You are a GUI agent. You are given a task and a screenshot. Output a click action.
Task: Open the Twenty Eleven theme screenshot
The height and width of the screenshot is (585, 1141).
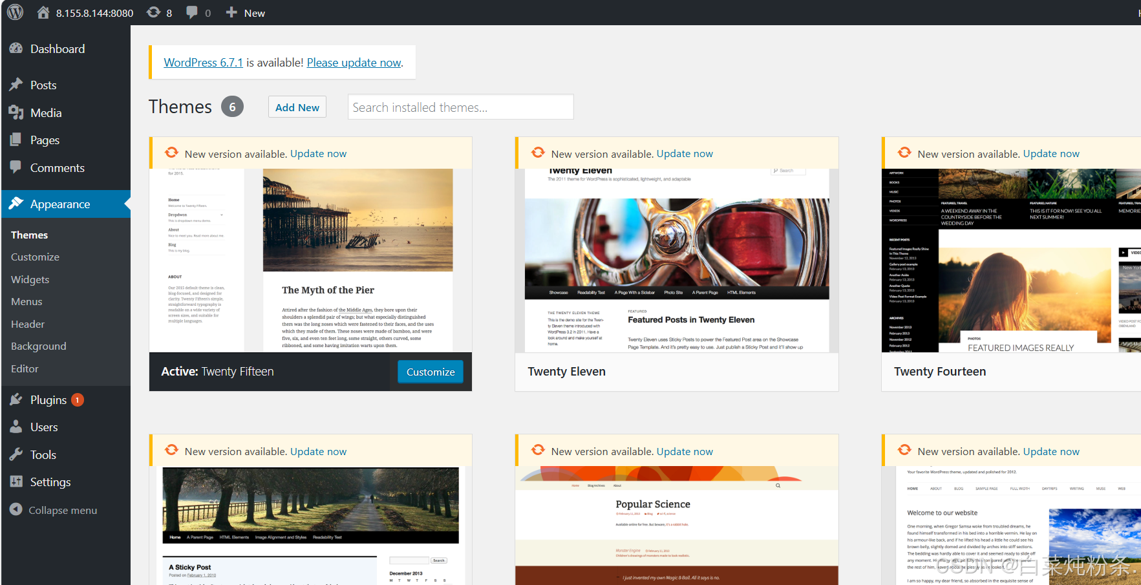(x=677, y=261)
